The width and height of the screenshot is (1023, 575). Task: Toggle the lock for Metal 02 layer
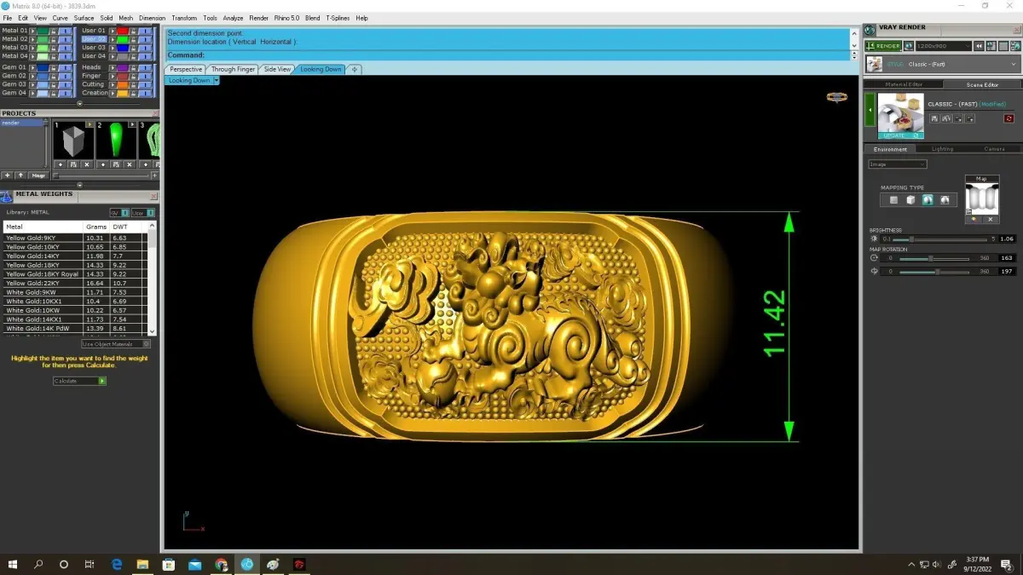coord(54,39)
